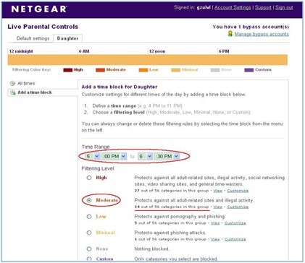Open the end minutes dropdown showing :30 PM
The width and height of the screenshot is (305, 263).
click(x=167, y=156)
